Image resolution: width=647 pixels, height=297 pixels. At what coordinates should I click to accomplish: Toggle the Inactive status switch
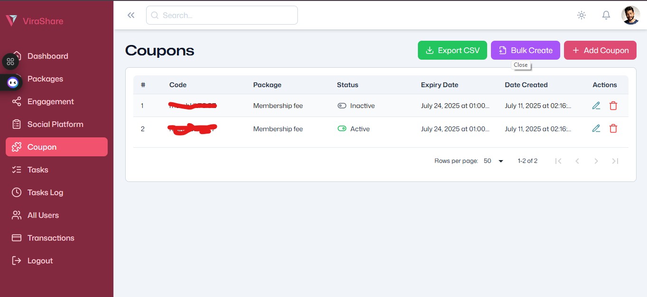[342, 106]
